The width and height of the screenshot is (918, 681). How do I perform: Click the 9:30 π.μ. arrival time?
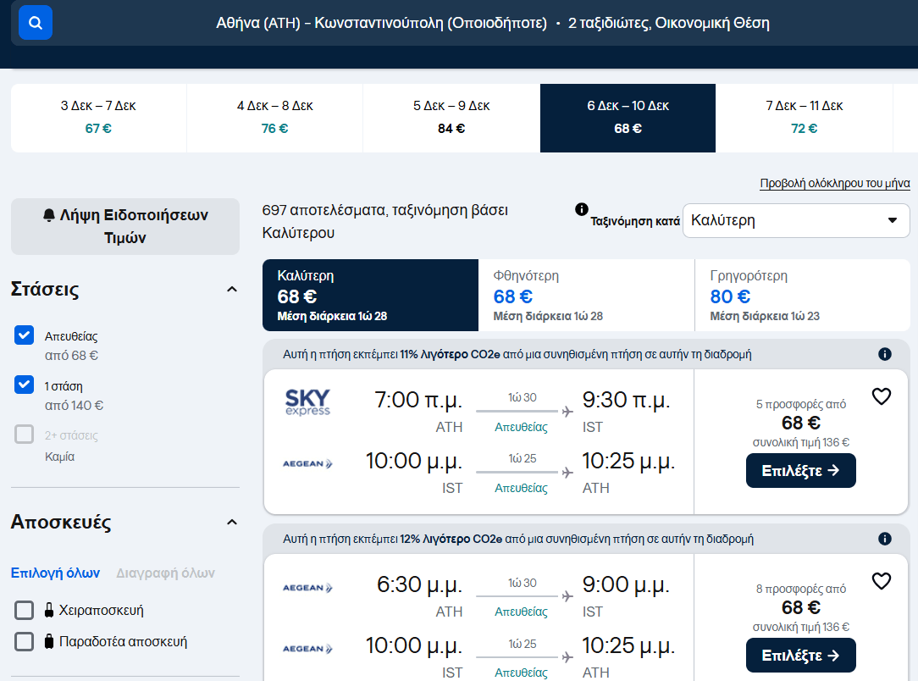point(626,400)
